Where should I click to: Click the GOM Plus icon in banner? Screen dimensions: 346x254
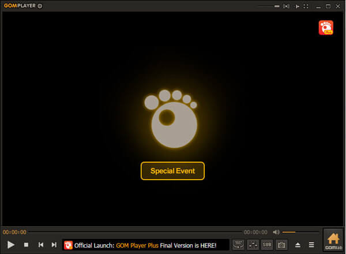coord(68,245)
